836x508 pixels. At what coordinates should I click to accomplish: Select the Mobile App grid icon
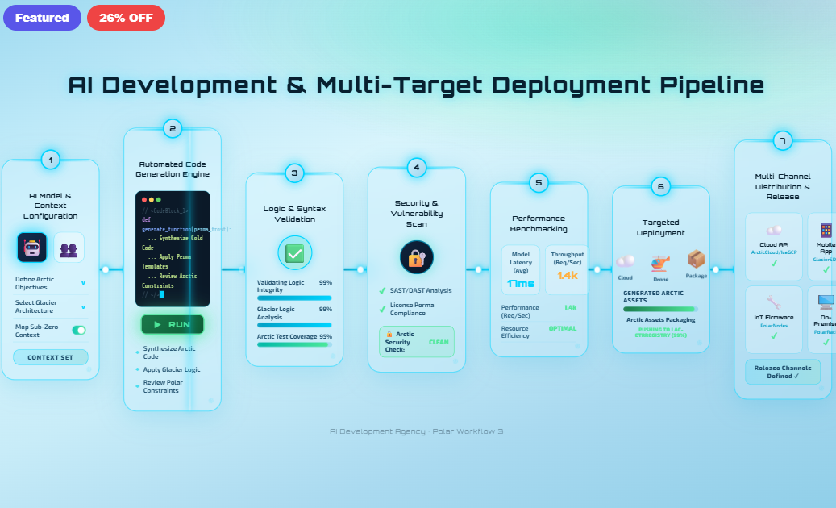(x=823, y=229)
